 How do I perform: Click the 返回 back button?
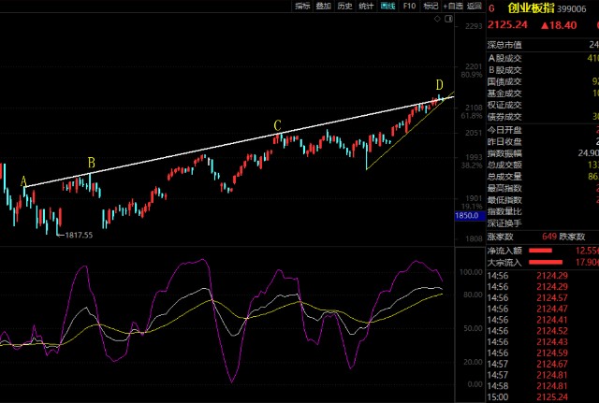[475, 6]
